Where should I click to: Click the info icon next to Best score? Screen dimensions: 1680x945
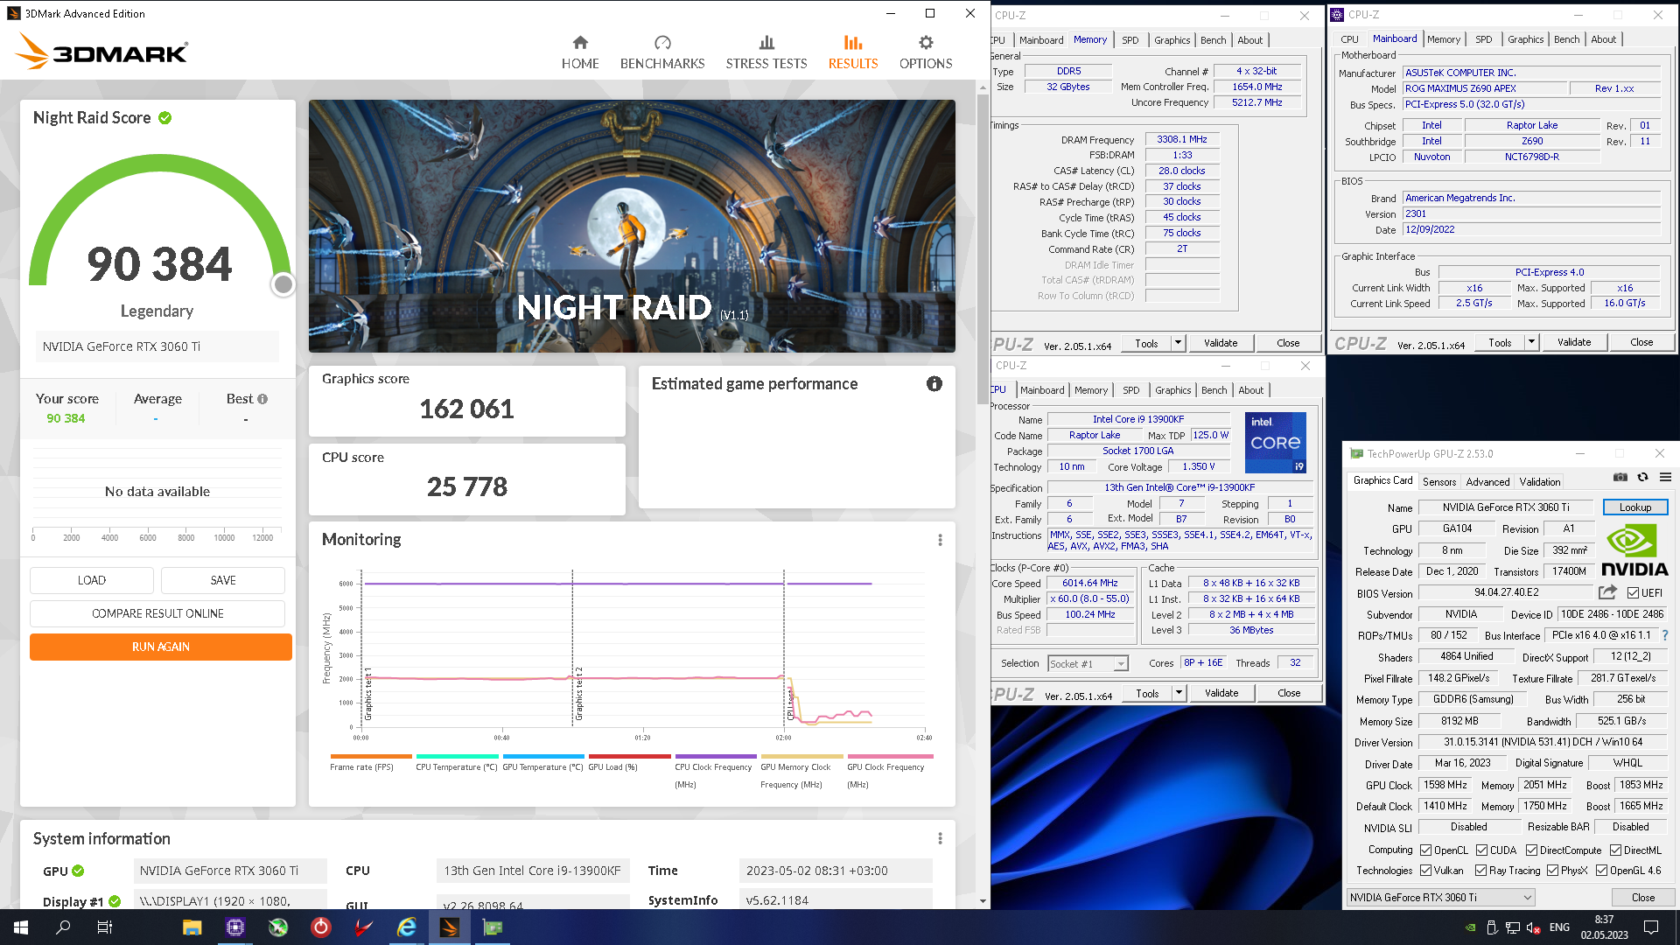262,399
